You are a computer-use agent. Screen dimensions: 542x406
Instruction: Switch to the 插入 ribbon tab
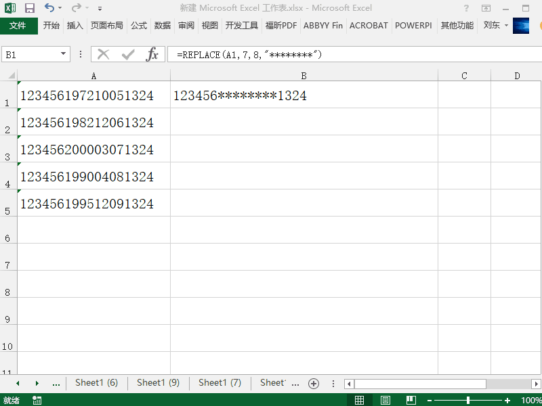click(x=75, y=26)
